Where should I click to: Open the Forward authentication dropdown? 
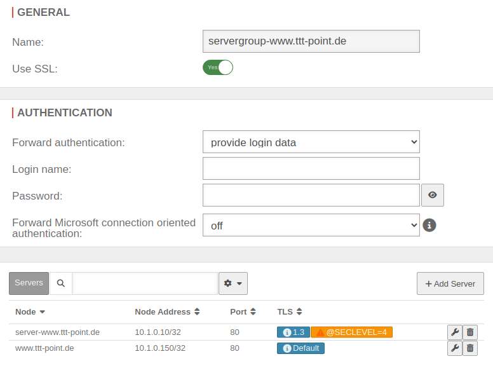coord(311,142)
